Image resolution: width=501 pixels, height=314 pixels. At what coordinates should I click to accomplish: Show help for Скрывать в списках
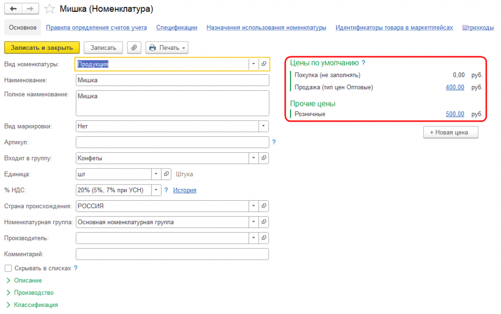pos(76,268)
